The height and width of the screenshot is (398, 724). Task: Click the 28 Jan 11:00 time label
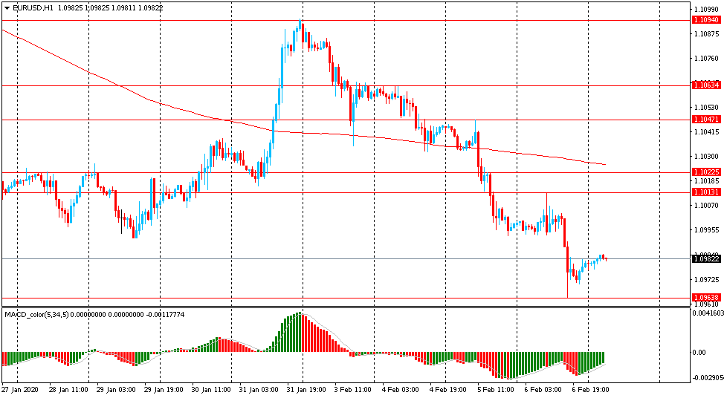pos(68,390)
